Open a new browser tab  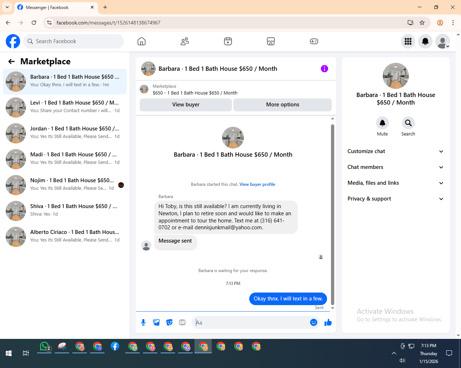[105, 7]
